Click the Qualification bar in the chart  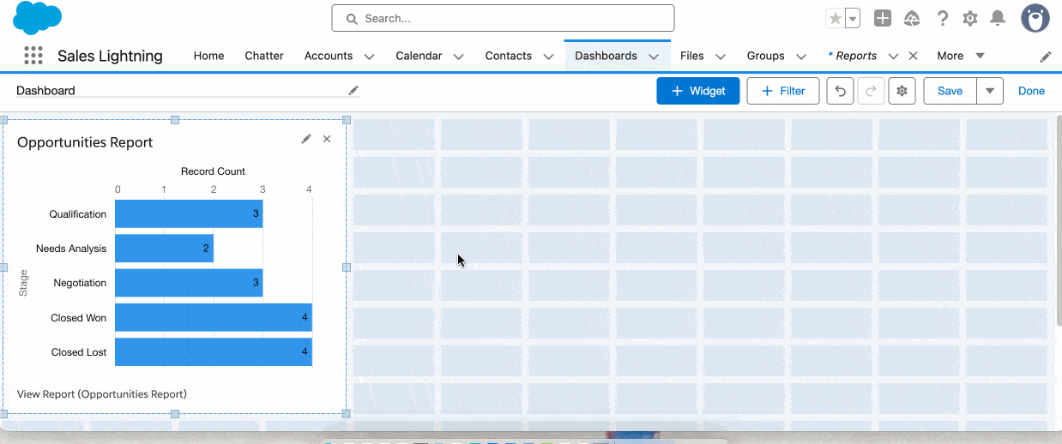189,214
